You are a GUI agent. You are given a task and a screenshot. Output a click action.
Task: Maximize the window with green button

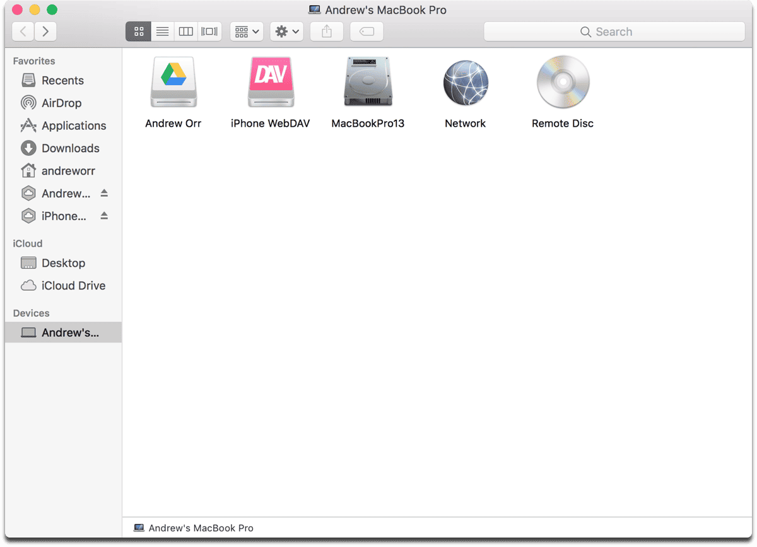pyautogui.click(x=52, y=9)
